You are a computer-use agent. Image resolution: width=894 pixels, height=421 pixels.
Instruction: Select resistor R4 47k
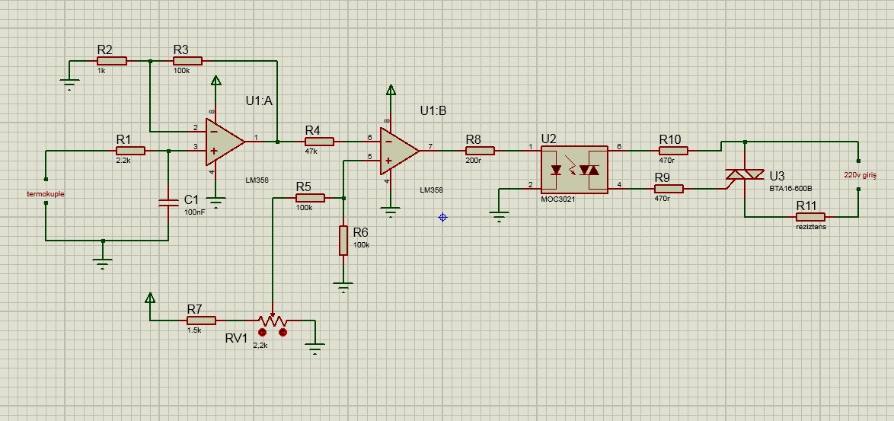tap(319, 141)
